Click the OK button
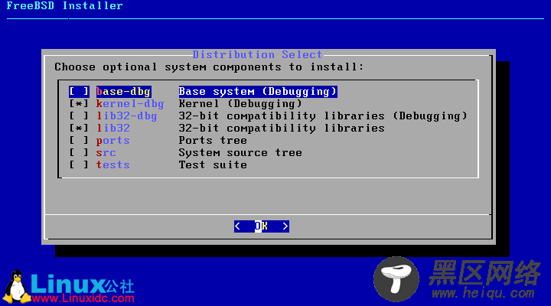 point(262,226)
